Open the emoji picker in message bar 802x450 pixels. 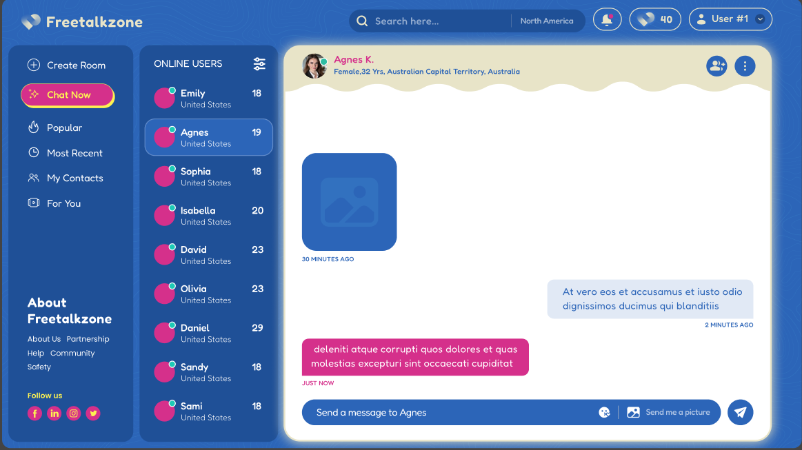pyautogui.click(x=605, y=413)
